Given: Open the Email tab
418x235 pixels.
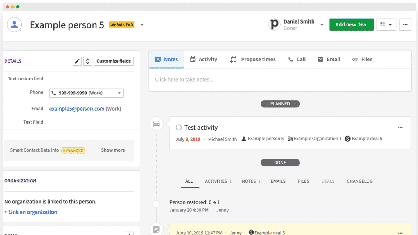Looking at the screenshot, I should 329,59.
